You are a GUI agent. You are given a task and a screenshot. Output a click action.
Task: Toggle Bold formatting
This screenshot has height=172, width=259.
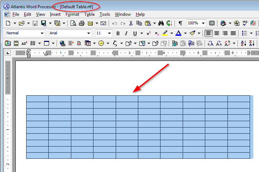tap(118, 33)
